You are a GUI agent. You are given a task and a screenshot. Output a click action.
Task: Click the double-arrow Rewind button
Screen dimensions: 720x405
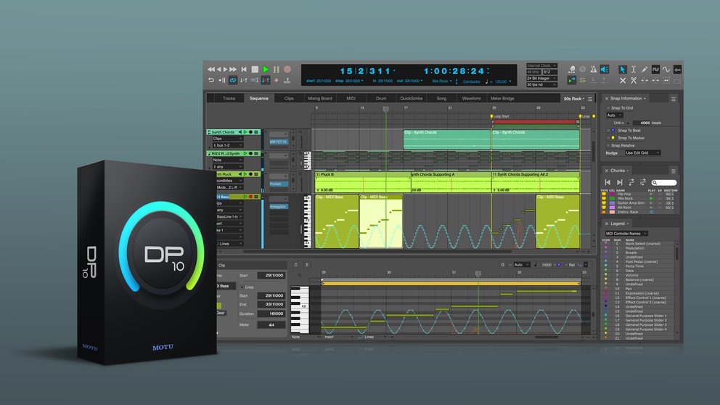(x=211, y=70)
